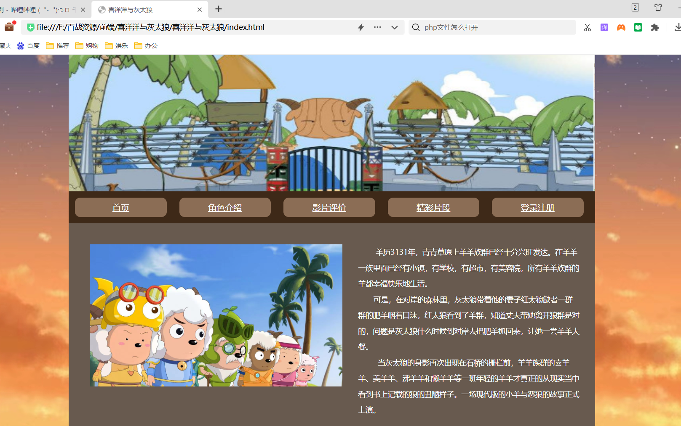
Task: Open the three-dot more options menu
Action: [x=377, y=27]
